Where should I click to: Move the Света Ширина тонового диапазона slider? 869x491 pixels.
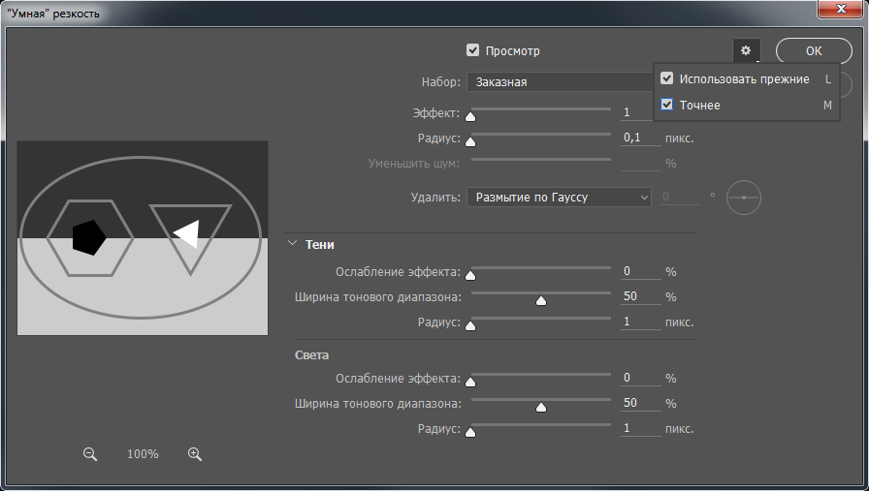[x=541, y=408]
